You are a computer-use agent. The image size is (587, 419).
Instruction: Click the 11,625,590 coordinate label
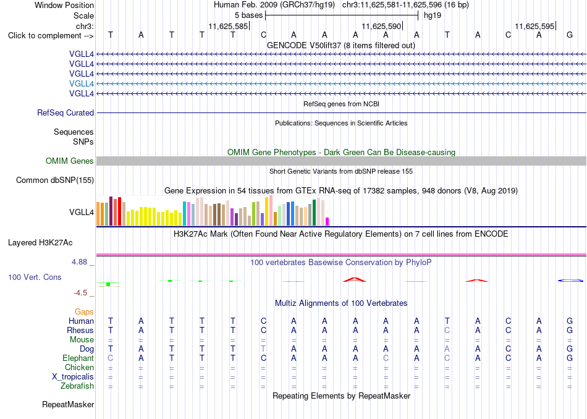(x=381, y=26)
